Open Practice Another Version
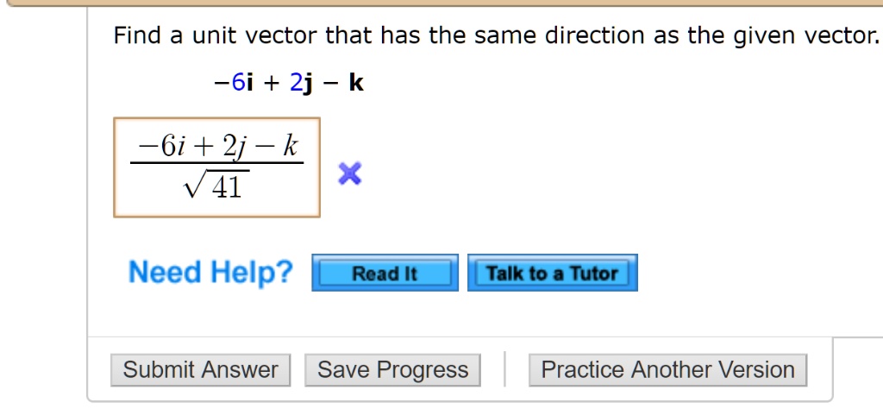The width and height of the screenshot is (883, 409). pyautogui.click(x=668, y=370)
